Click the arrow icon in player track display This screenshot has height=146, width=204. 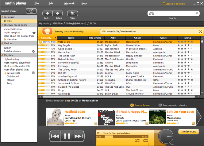[99, 133]
